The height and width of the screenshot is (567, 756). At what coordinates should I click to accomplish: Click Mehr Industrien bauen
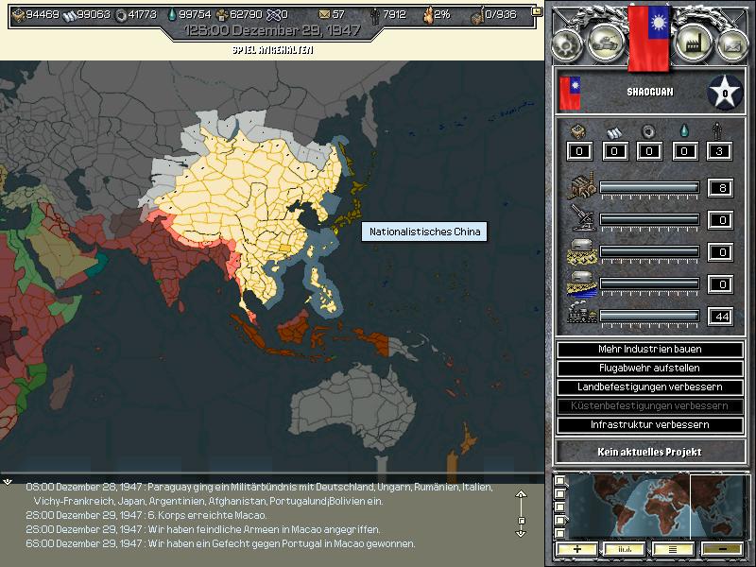coord(649,349)
